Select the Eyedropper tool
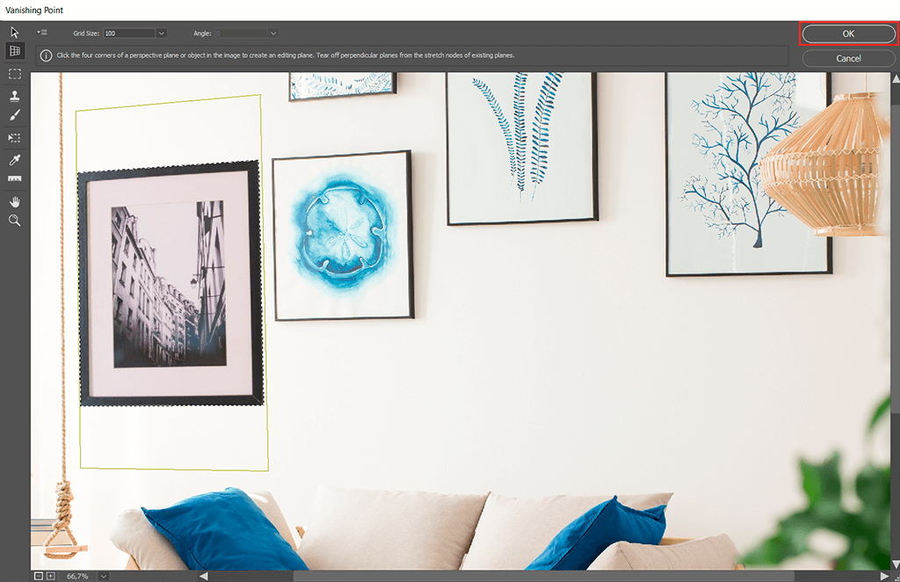The image size is (900, 582). (x=15, y=159)
